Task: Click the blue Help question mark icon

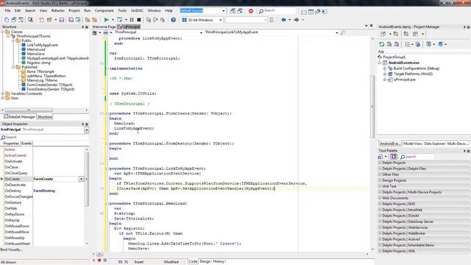Action: (x=174, y=20)
